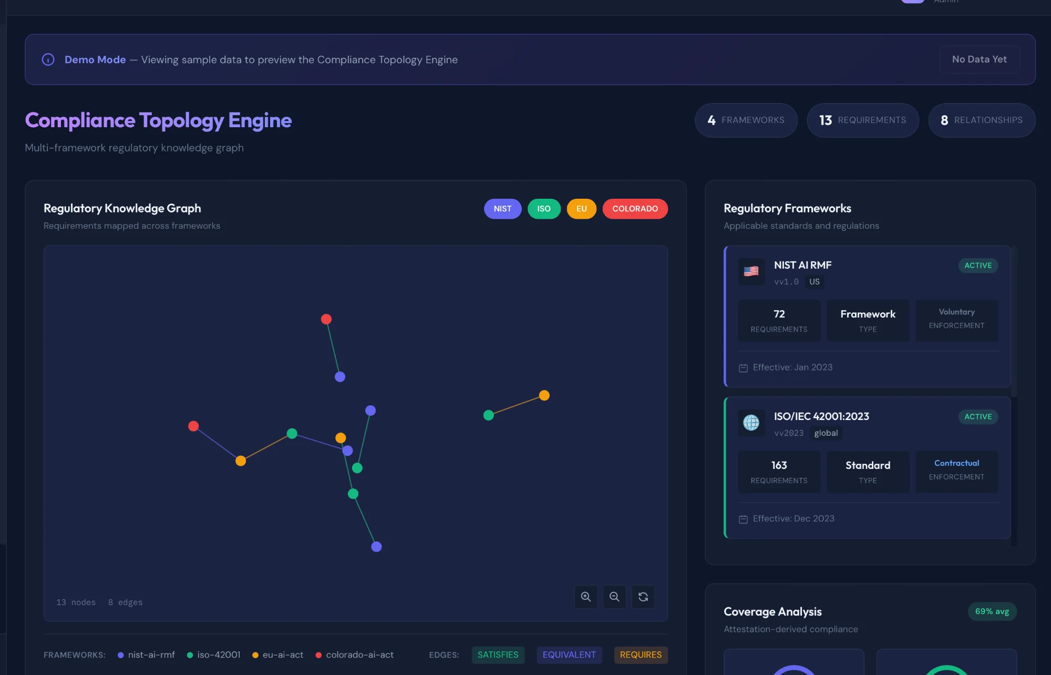
Task: Reset the graph view with refresh icon
Action: click(x=643, y=597)
